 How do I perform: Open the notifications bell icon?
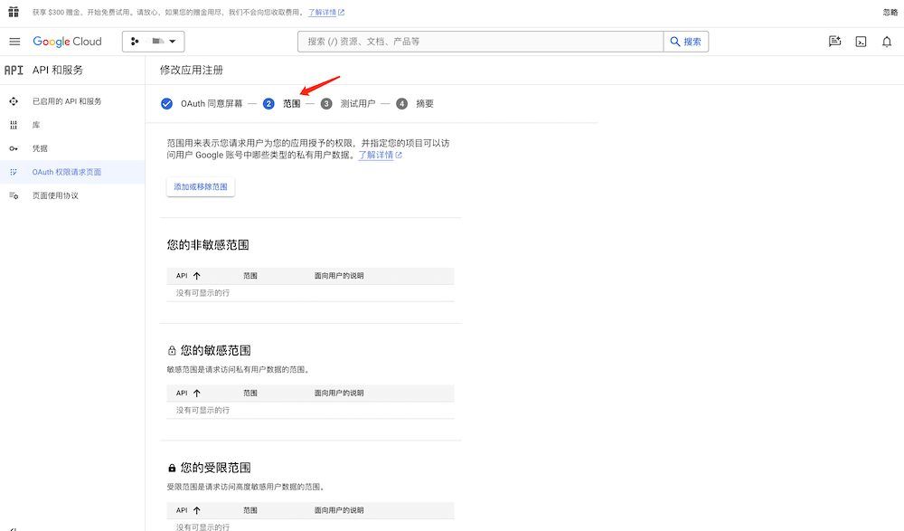click(887, 42)
